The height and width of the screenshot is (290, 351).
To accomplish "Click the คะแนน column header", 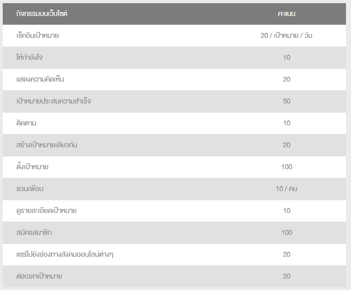I will click(287, 14).
